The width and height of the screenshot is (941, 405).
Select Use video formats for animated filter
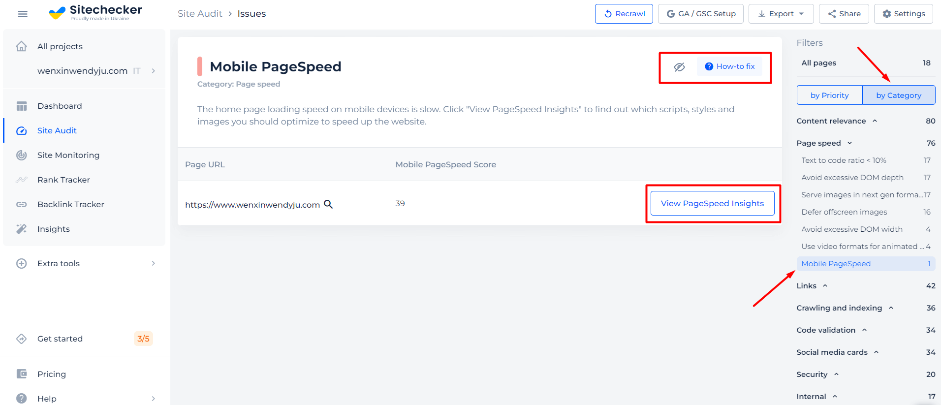(866, 247)
